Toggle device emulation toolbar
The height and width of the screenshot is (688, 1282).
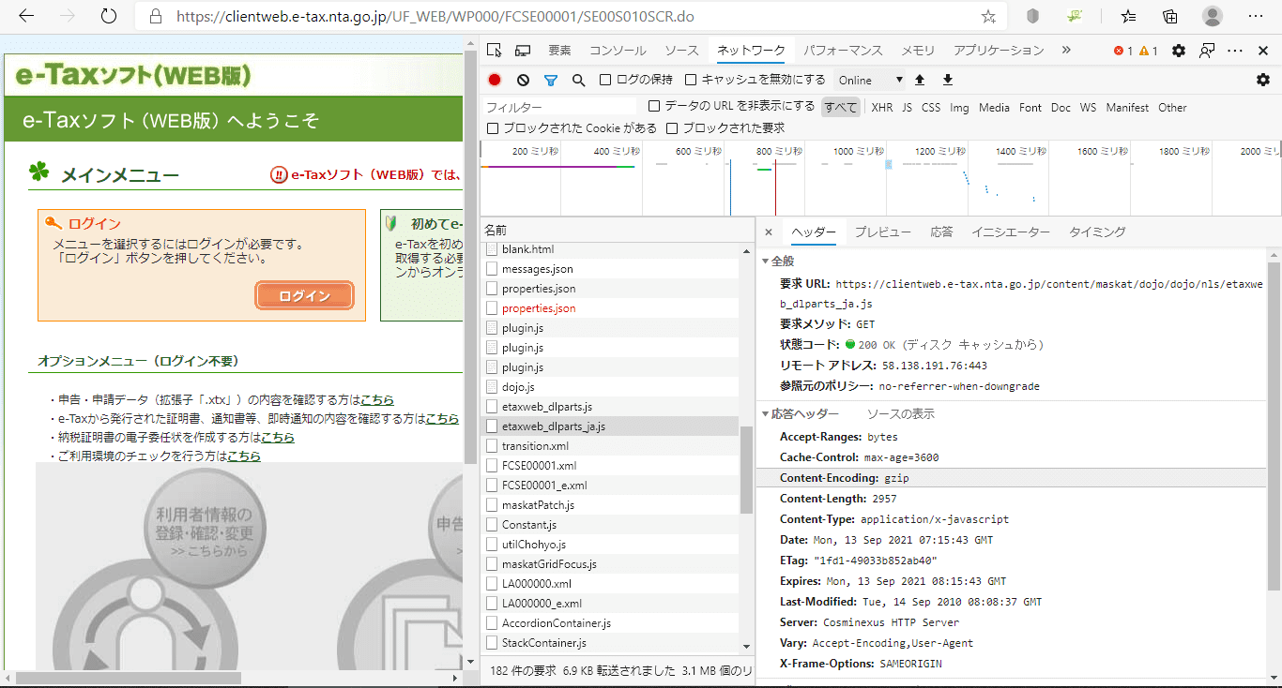point(523,51)
